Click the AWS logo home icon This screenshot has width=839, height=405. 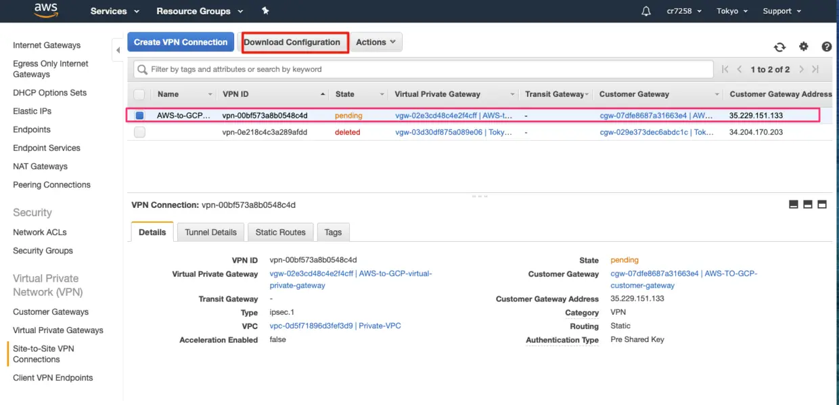pyautogui.click(x=46, y=11)
